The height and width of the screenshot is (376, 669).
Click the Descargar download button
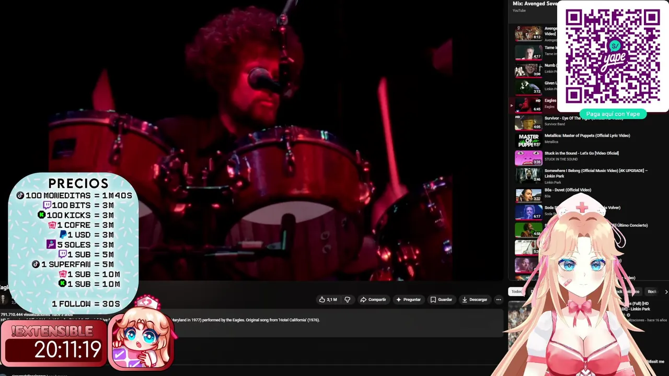(x=475, y=300)
